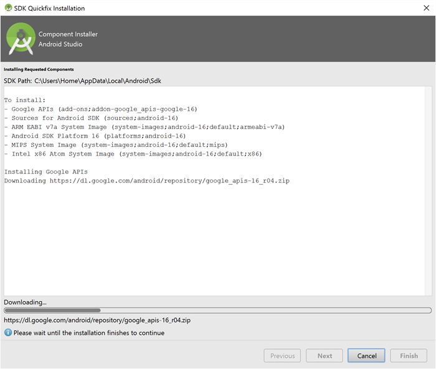Click the 'Installing Google APIs' log line
Viewport: 436px width, 369px height.
pyautogui.click(x=46, y=172)
